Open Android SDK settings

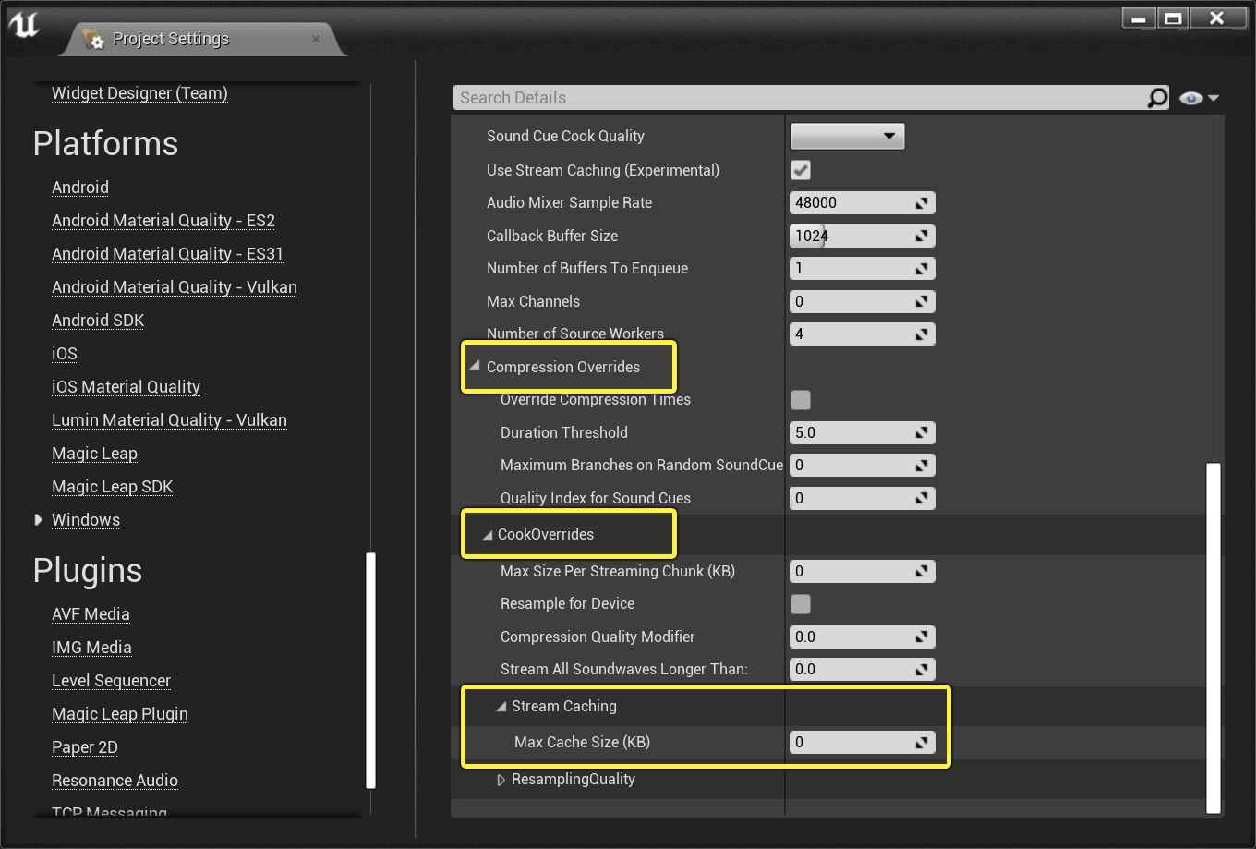point(98,321)
